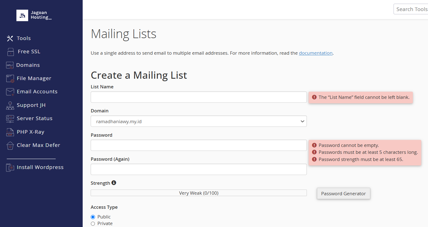The height and width of the screenshot is (227, 428).
Task: Click the Jagoan Hosting logo
Action: pyautogui.click(x=34, y=15)
